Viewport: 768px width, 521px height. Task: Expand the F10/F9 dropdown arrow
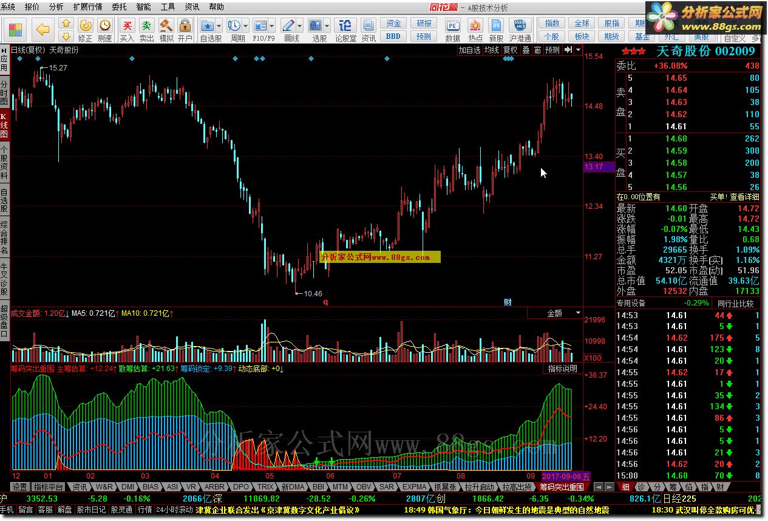click(272, 26)
